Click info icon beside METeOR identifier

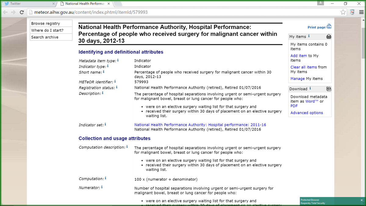point(115,81)
